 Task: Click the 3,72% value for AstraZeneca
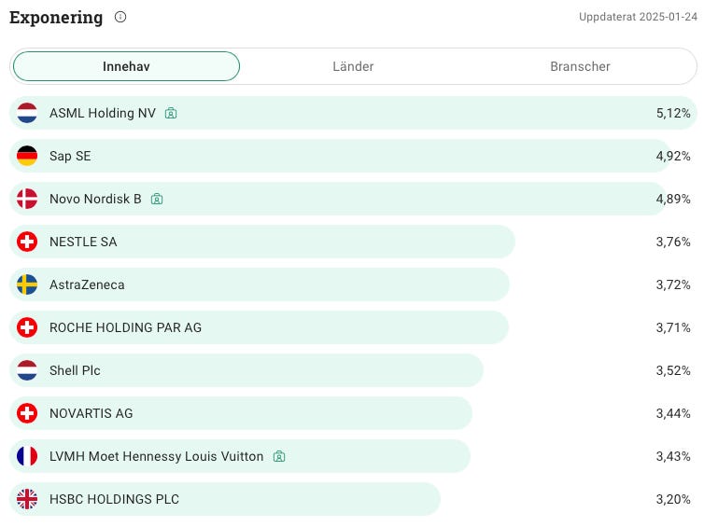(673, 284)
